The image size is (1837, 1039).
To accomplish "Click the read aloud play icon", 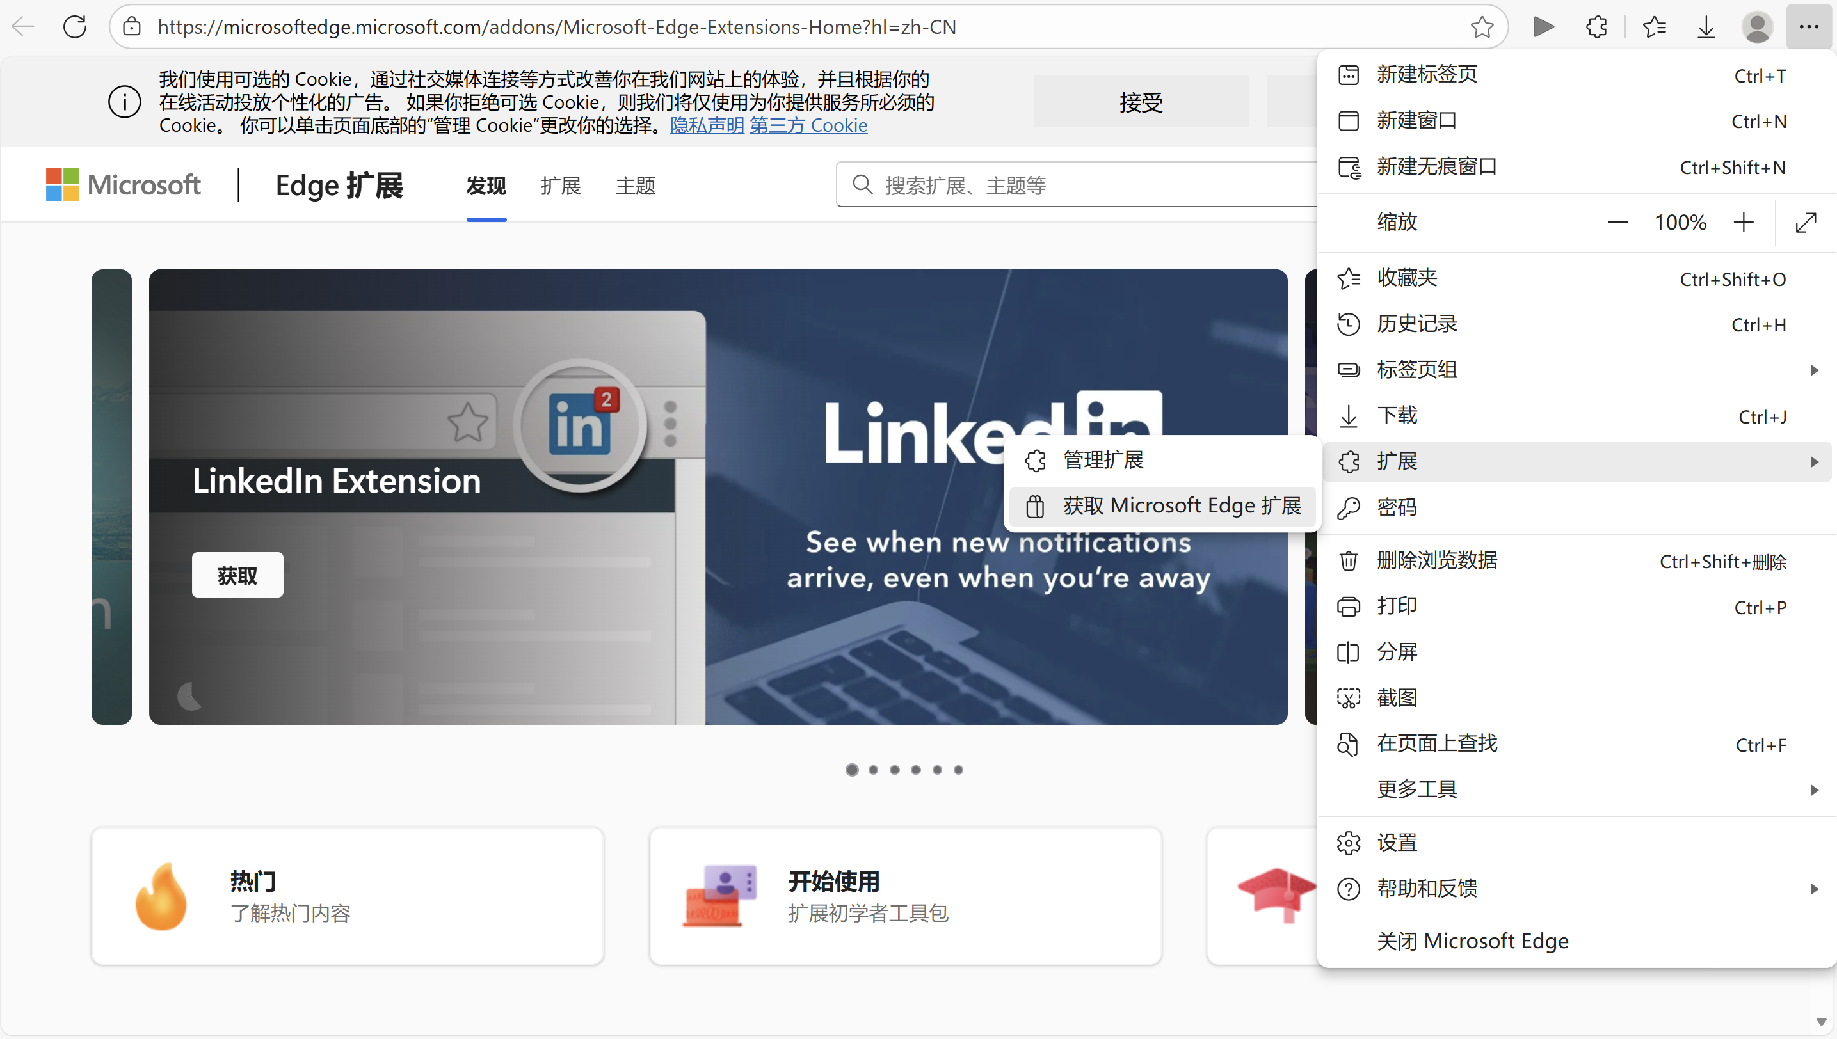I will [1543, 27].
